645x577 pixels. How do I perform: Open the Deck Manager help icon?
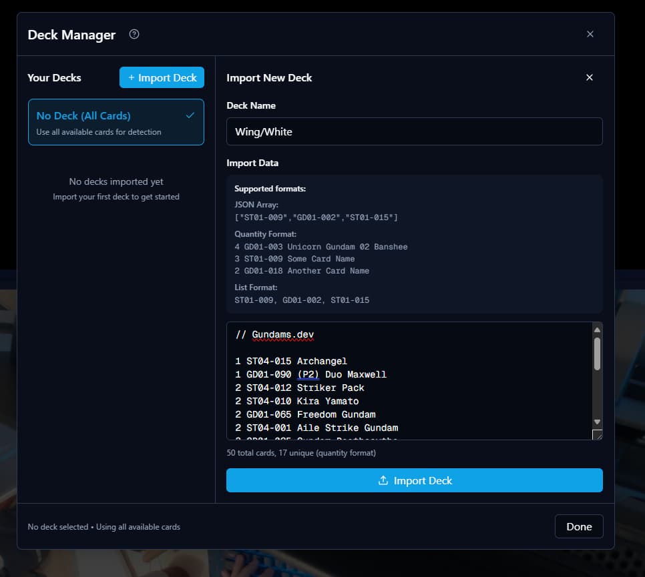pyautogui.click(x=134, y=35)
